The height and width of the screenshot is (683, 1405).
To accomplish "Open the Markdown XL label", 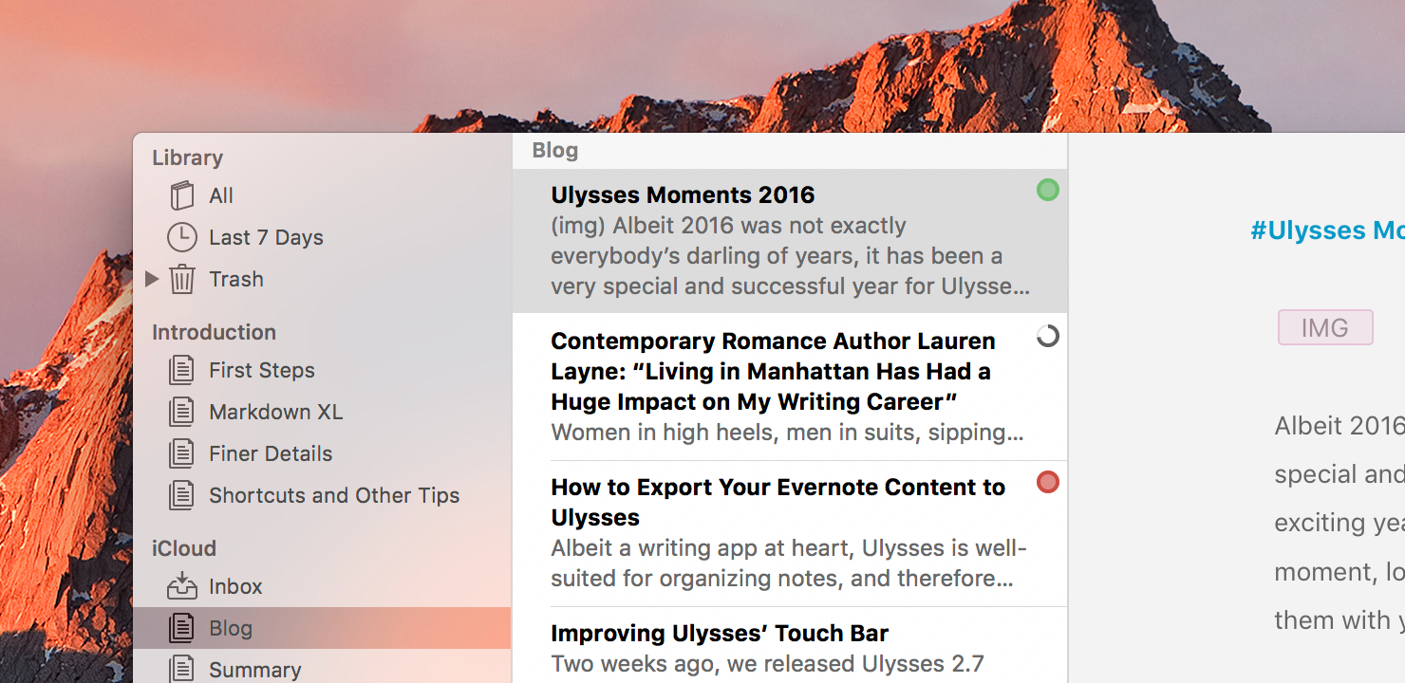I will [276, 412].
